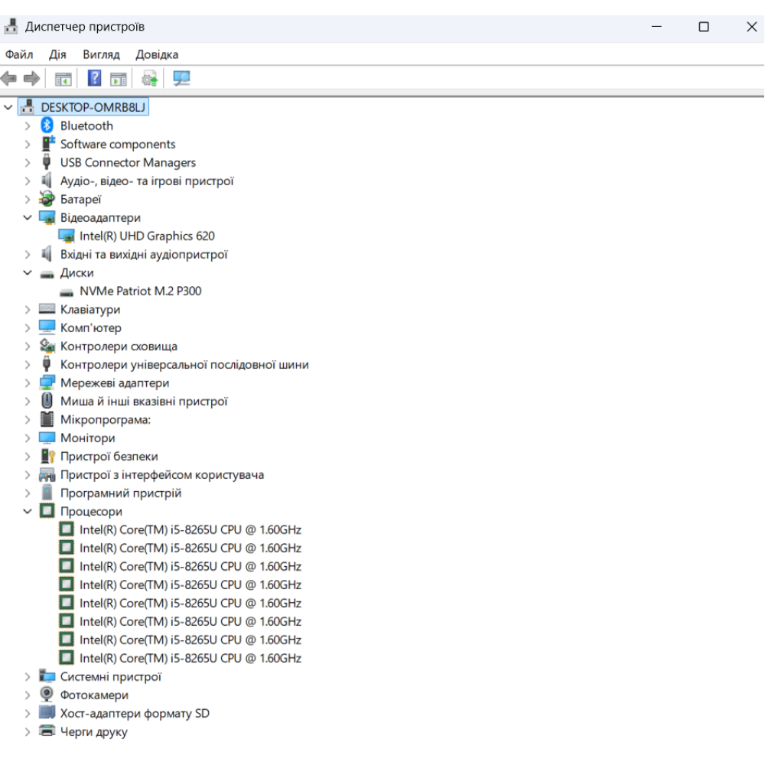
Task: Collapse the Процесори category
Action: [x=28, y=512]
